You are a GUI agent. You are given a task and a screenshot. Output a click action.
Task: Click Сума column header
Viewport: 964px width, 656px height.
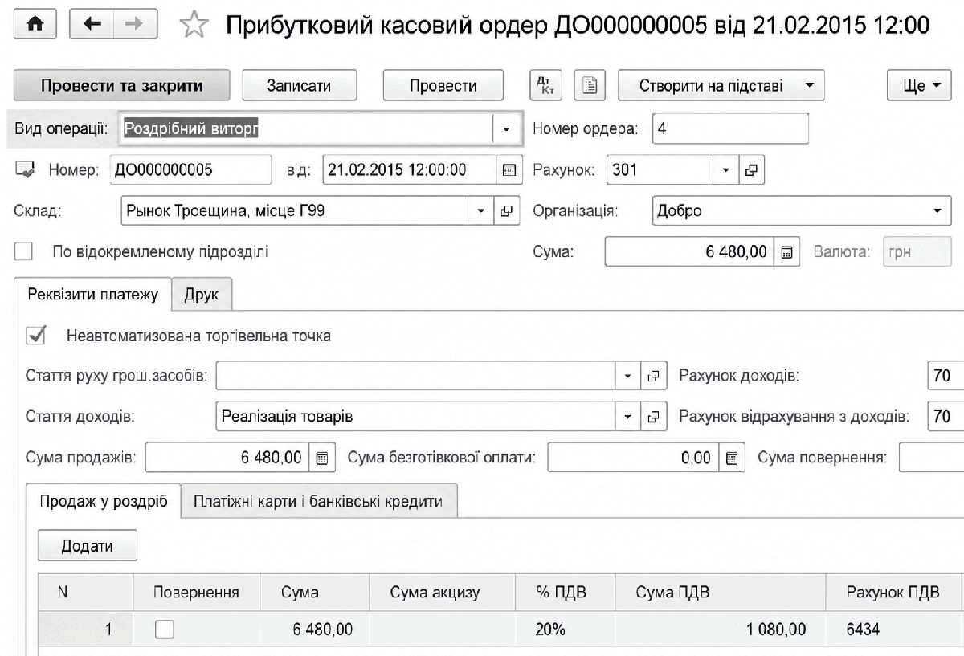pyautogui.click(x=314, y=593)
